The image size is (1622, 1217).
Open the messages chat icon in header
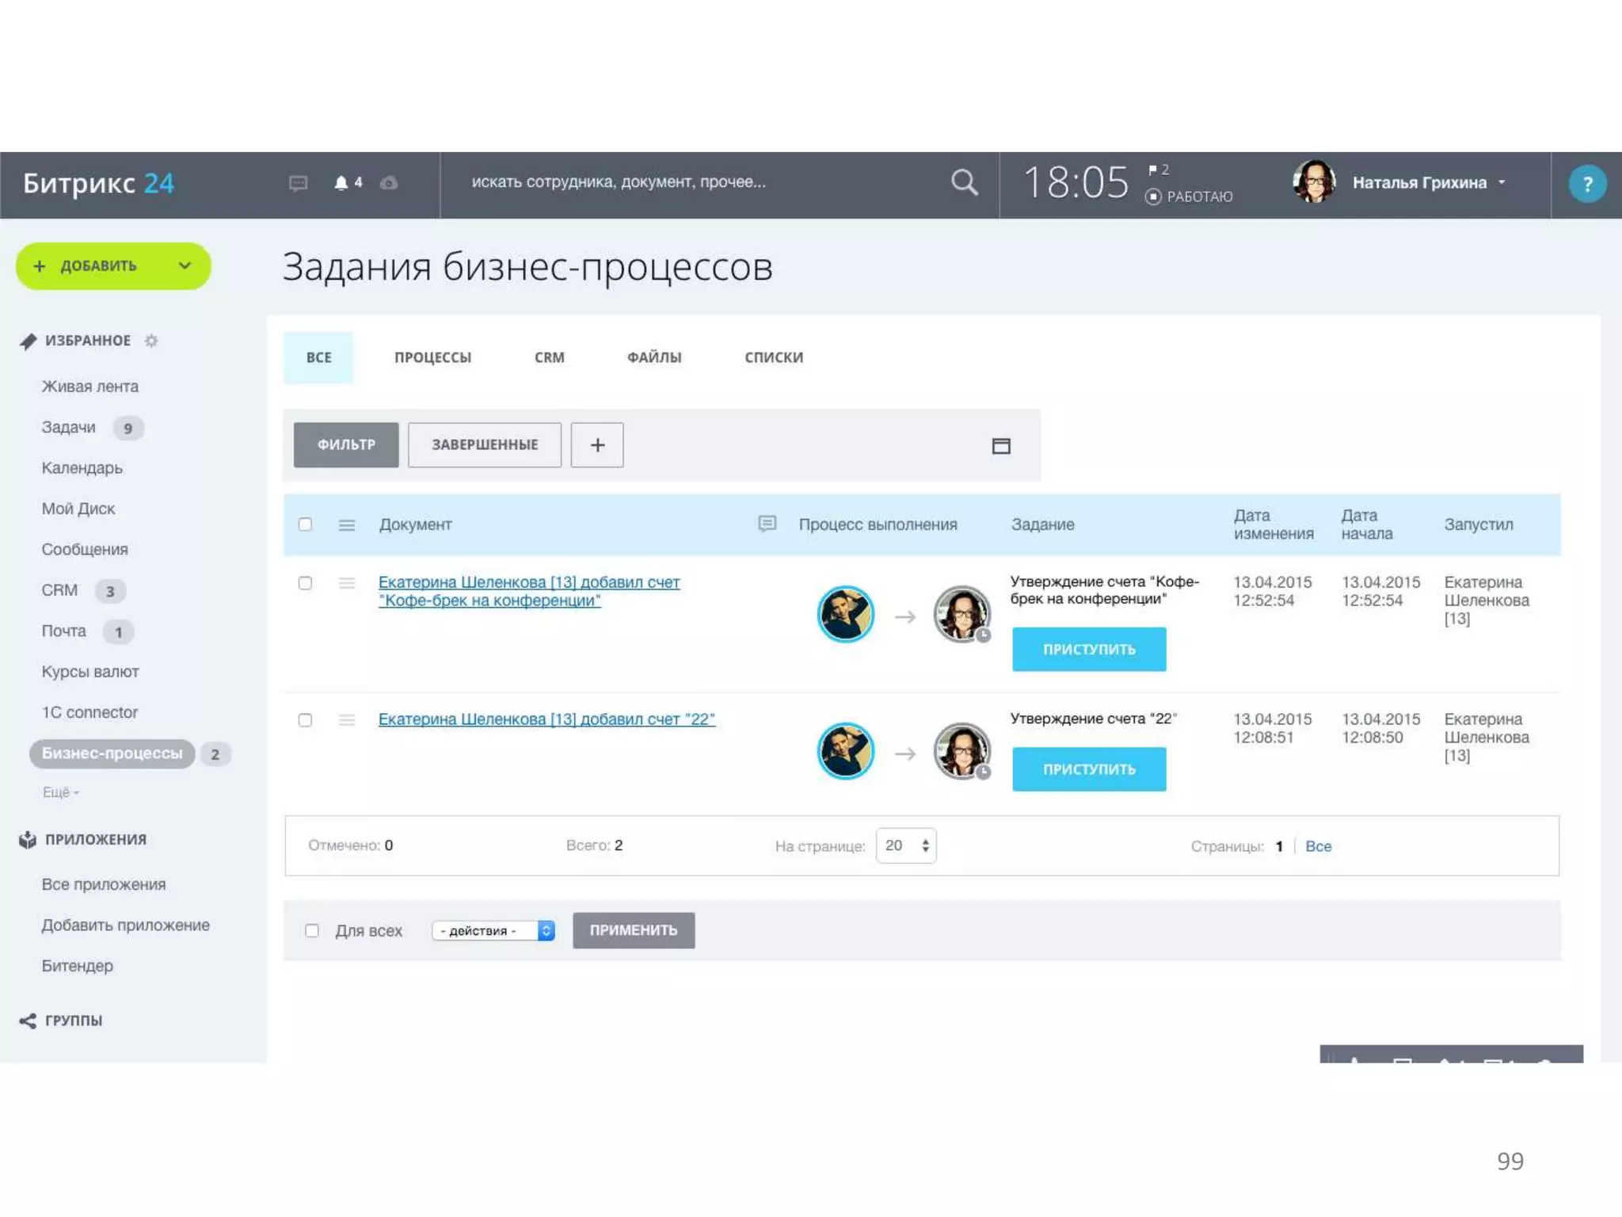[x=298, y=183]
